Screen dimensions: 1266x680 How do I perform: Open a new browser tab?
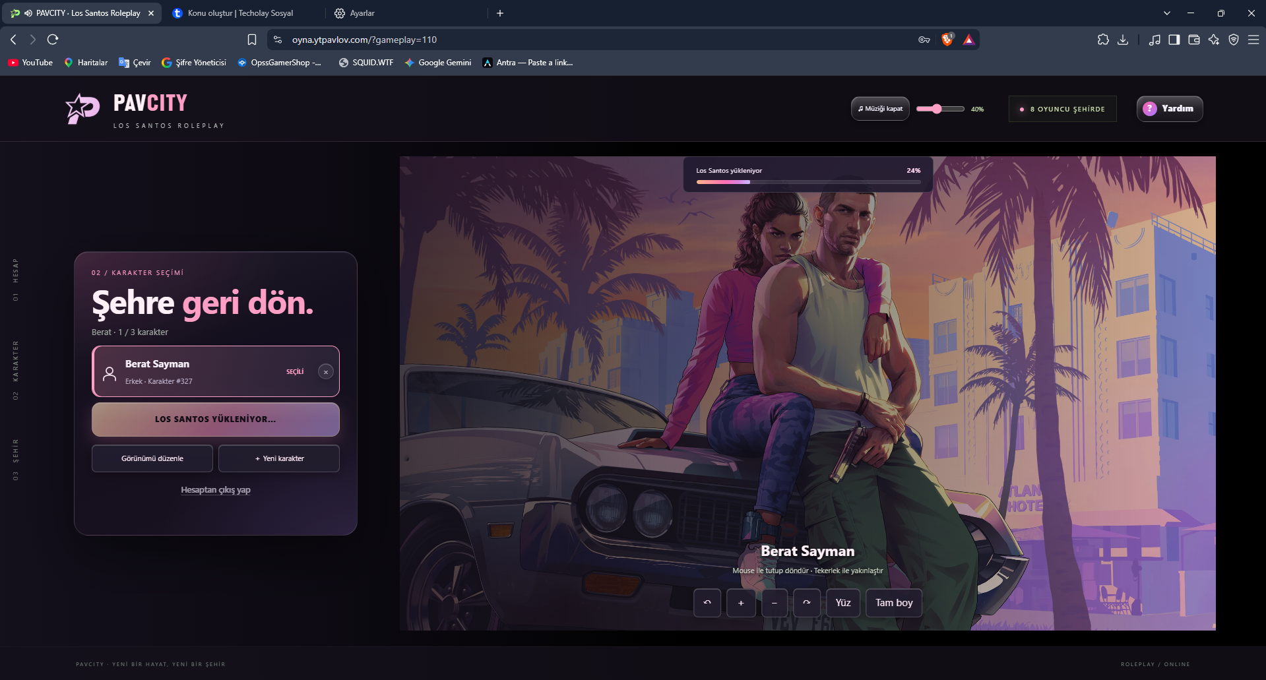pos(500,13)
